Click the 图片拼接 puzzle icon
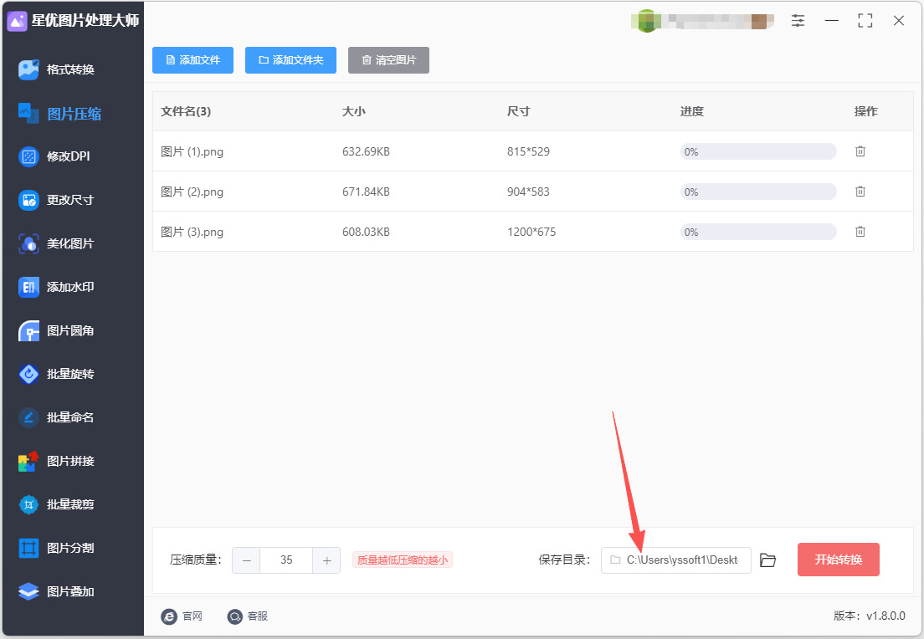Viewport: 924px width, 639px height. point(28,461)
